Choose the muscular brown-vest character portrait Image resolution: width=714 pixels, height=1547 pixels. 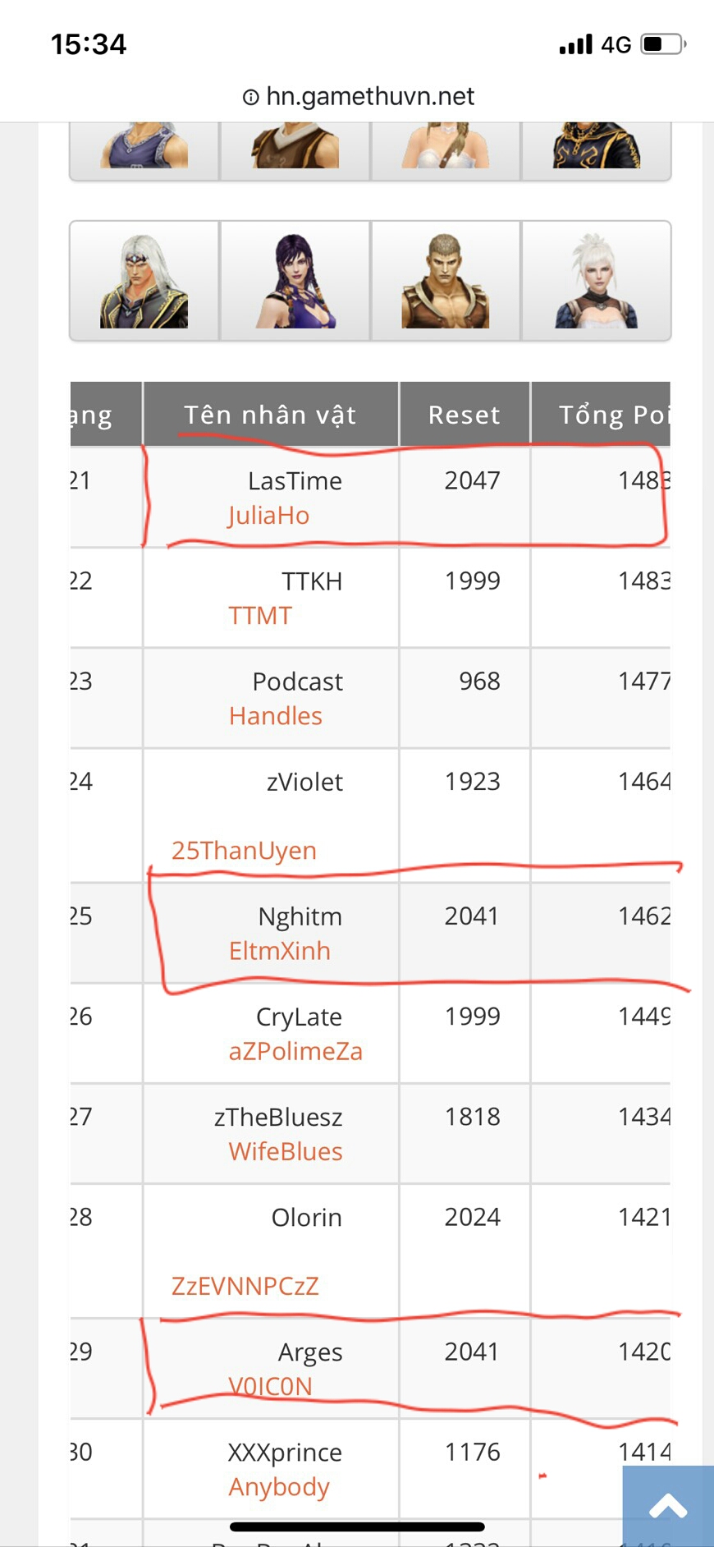pyautogui.click(x=446, y=281)
